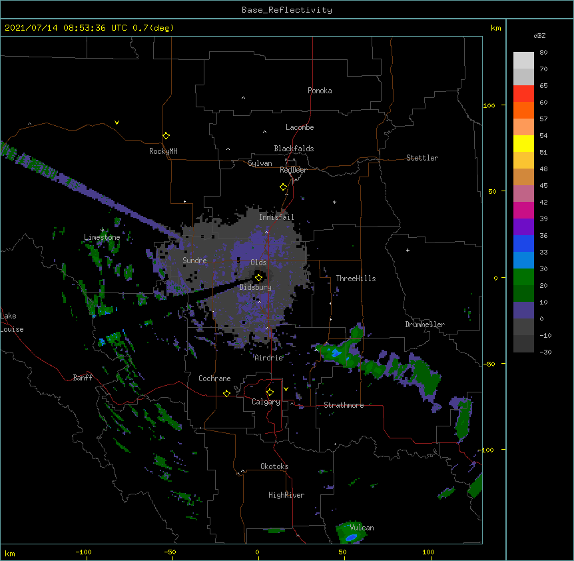This screenshot has width=574, height=561.
Task: Click the RedDeer city label
Action: coord(293,170)
